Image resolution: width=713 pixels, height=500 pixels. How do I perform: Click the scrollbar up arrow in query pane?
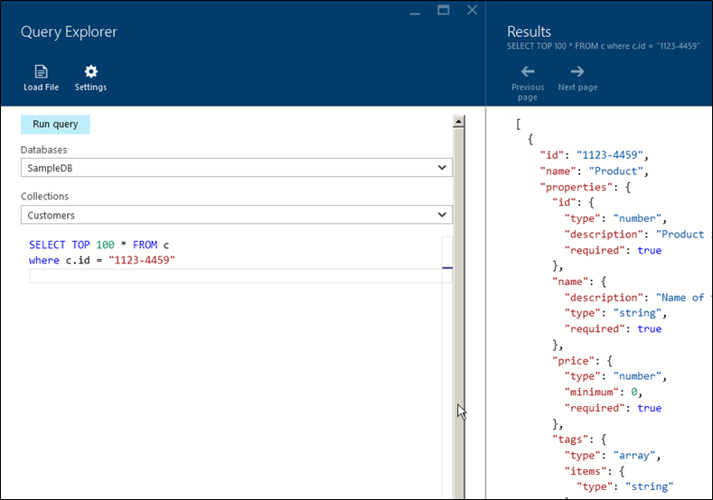pyautogui.click(x=458, y=121)
